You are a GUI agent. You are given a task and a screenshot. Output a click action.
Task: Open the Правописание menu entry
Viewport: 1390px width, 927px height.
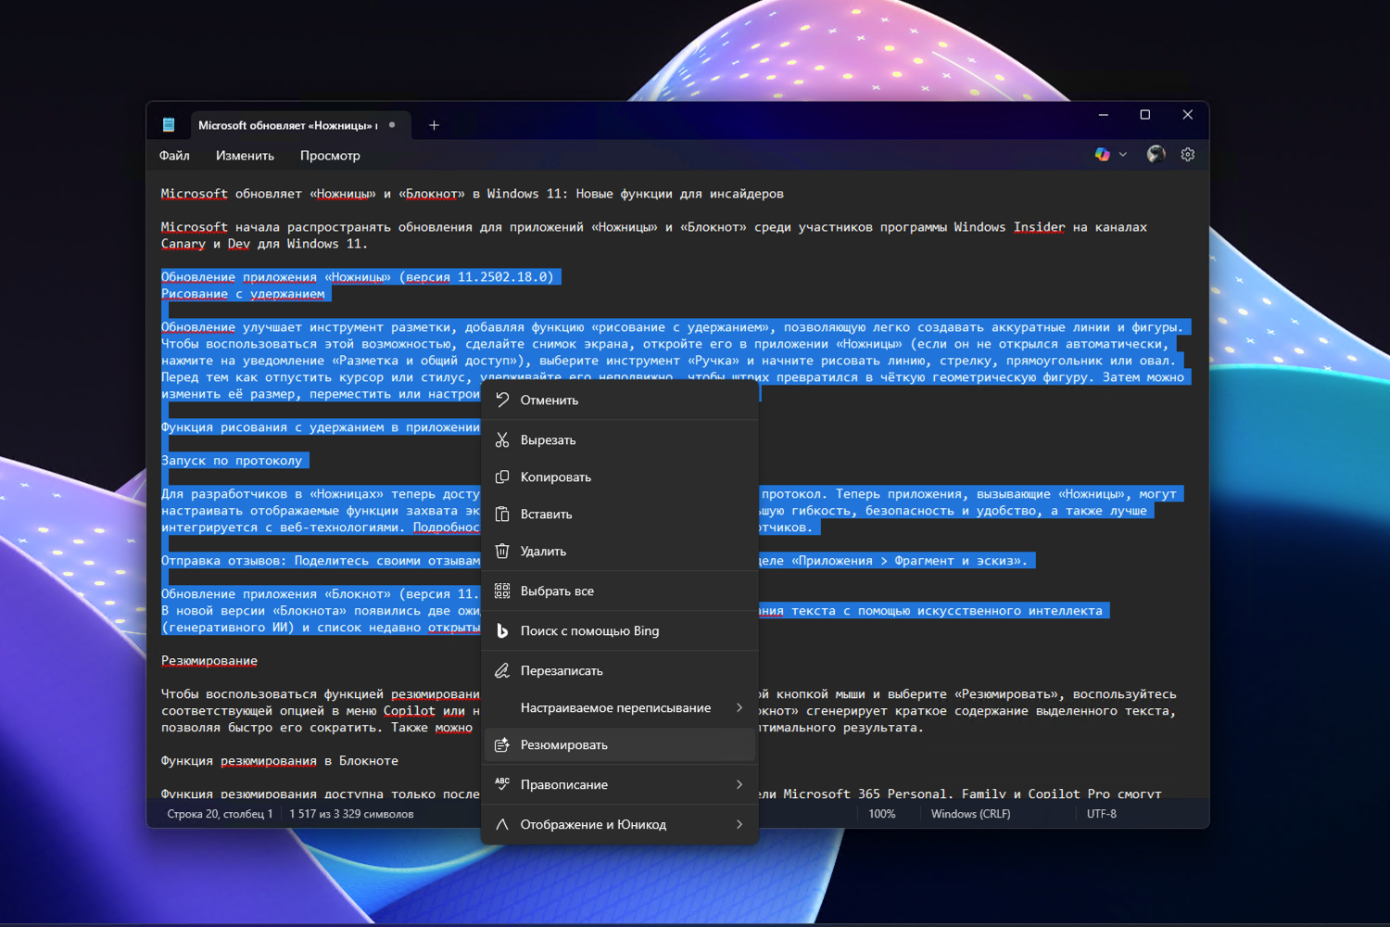[x=620, y=785]
